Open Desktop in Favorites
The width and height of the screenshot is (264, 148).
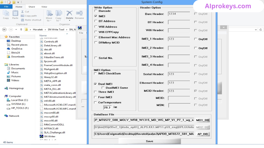pos(16,41)
